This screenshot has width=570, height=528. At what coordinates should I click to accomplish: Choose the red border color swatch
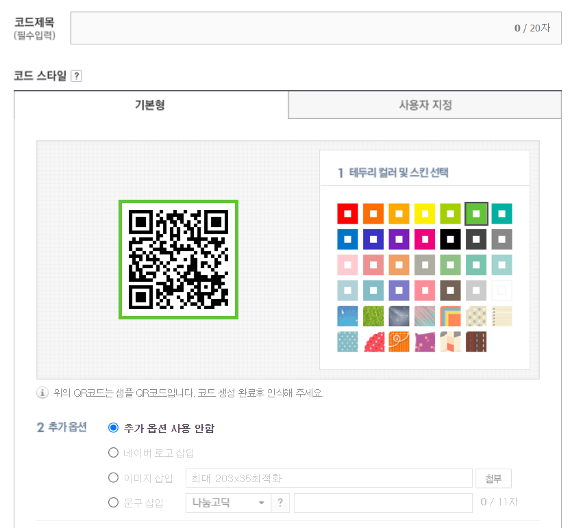pyautogui.click(x=347, y=214)
